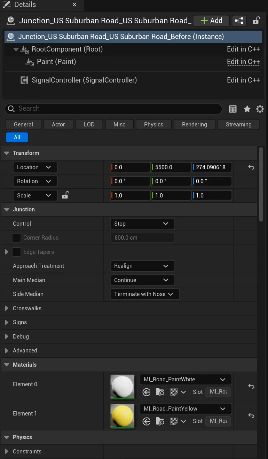Viewport: 268px width, 459px height.
Task: Click the blueprint/hierarchy icon beside Add
Action: 239,21
